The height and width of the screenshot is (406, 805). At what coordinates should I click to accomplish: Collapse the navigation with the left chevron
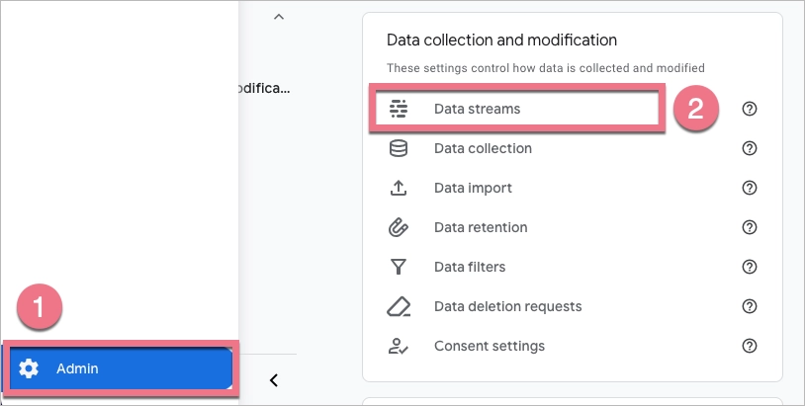tap(274, 380)
